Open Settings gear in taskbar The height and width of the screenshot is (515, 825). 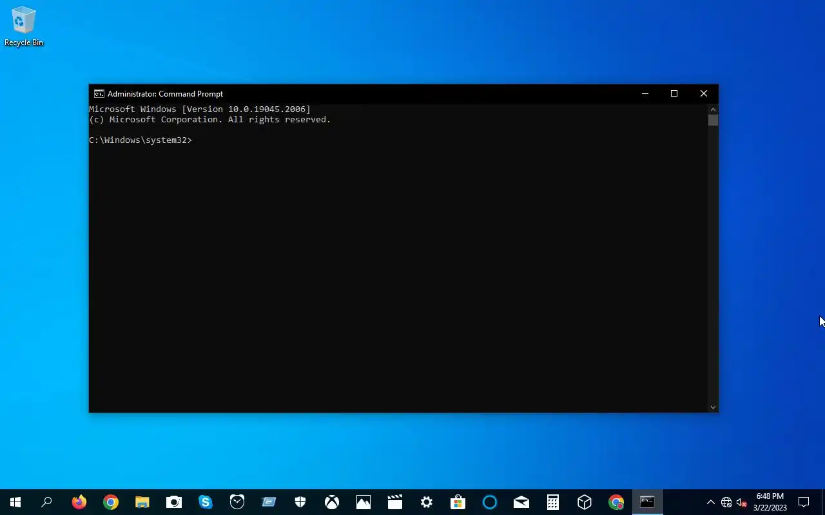click(x=426, y=502)
